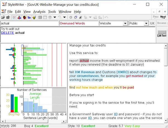Open the Analysis menu
The height and width of the screenshot is (128, 168).
coord(39,12)
